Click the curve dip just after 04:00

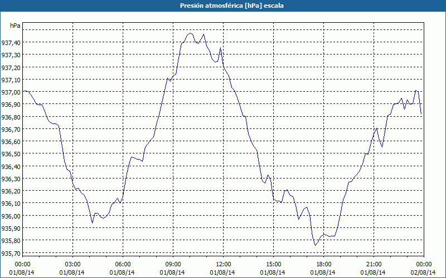coord(92,223)
